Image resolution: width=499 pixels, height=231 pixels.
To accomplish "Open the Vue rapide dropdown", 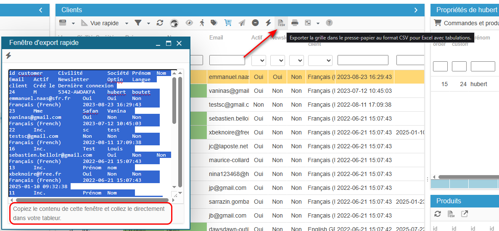I will tap(127, 24).
